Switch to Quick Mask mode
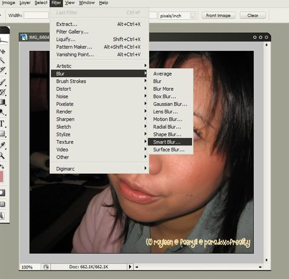 coord(3,192)
